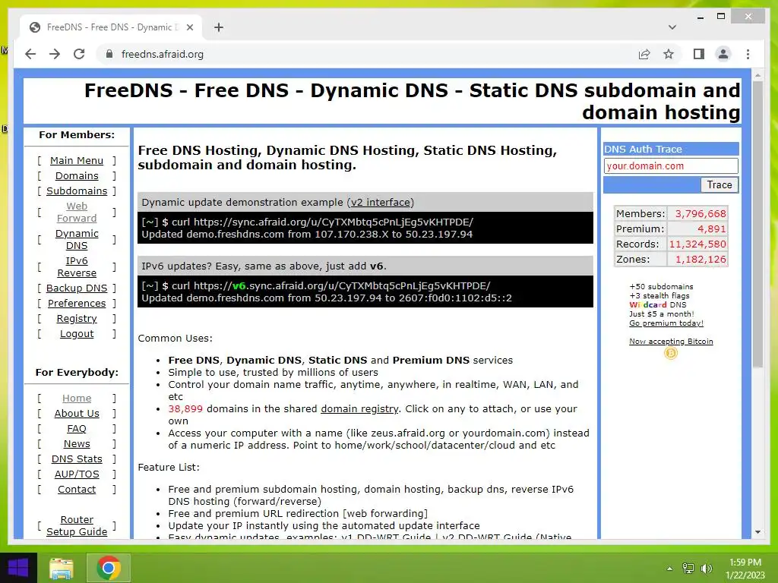The height and width of the screenshot is (583, 778).
Task: Click page scrollbar up arrow
Action: tap(757, 75)
